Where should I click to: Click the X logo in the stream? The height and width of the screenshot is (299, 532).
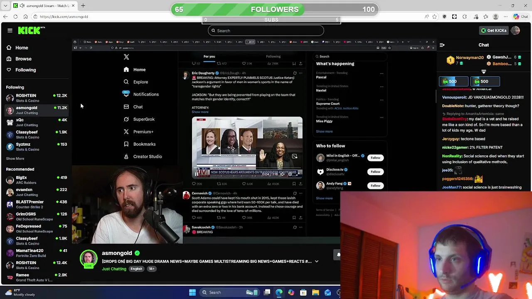tap(126, 57)
